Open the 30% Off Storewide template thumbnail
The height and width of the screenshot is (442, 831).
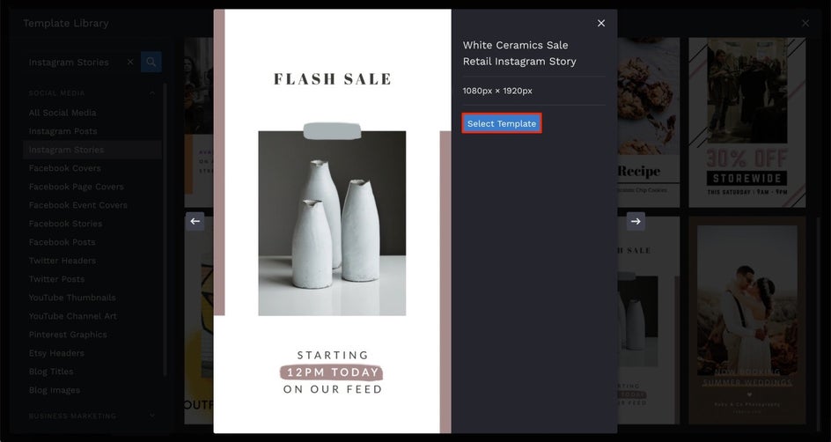(746, 122)
